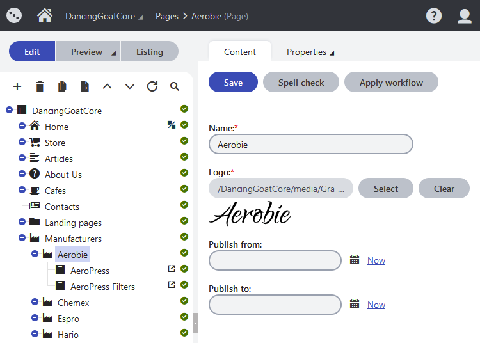Search pages with magnifier icon
The image size is (480, 343).
click(175, 86)
